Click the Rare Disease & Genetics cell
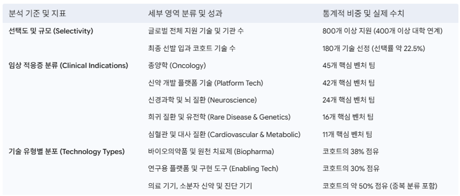This screenshot has width=460, height=196. 219,117
